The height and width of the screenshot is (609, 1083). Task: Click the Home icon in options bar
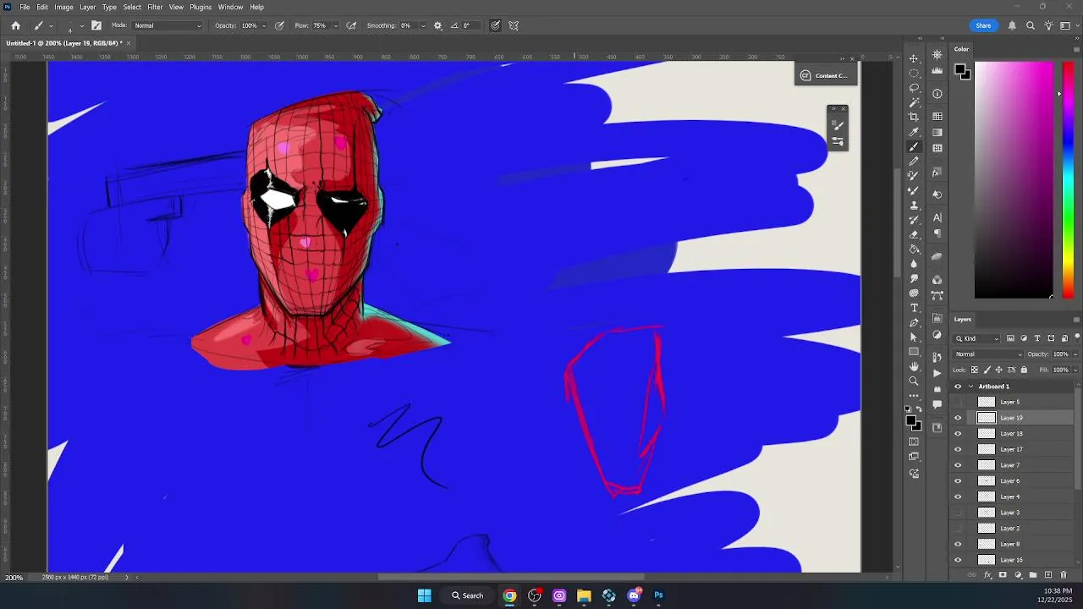(x=15, y=25)
